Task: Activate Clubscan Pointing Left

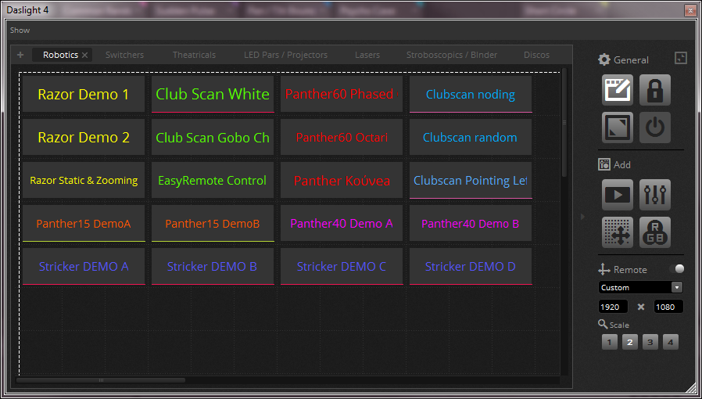Action: pos(471,180)
